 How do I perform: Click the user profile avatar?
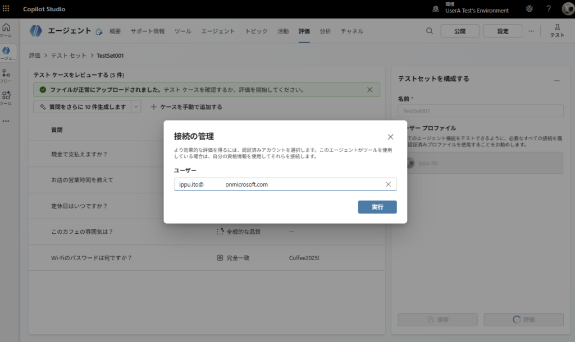[567, 9]
